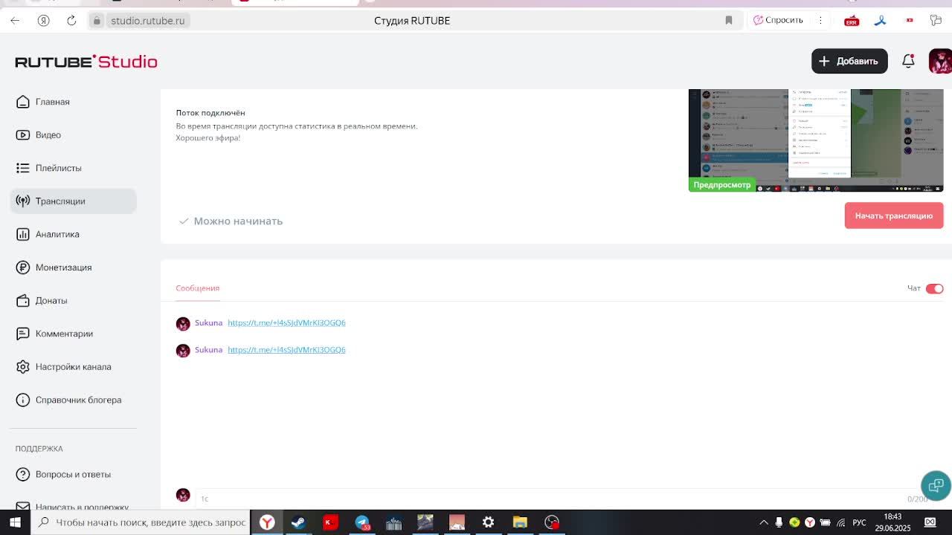Screen dimensions: 952x535
Task: Click the Донаты wallet icon
Action: (x=23, y=300)
